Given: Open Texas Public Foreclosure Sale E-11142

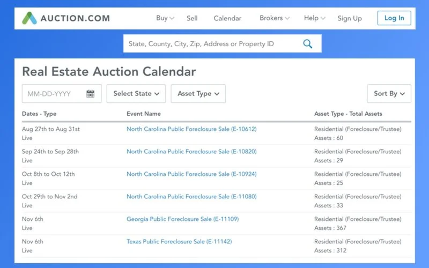Looking at the screenshot, I should pyautogui.click(x=179, y=242).
